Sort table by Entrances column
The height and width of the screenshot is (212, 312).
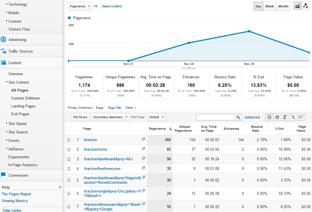click(x=231, y=129)
